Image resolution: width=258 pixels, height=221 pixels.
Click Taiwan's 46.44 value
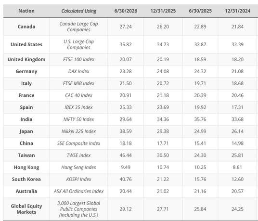pos(126,156)
